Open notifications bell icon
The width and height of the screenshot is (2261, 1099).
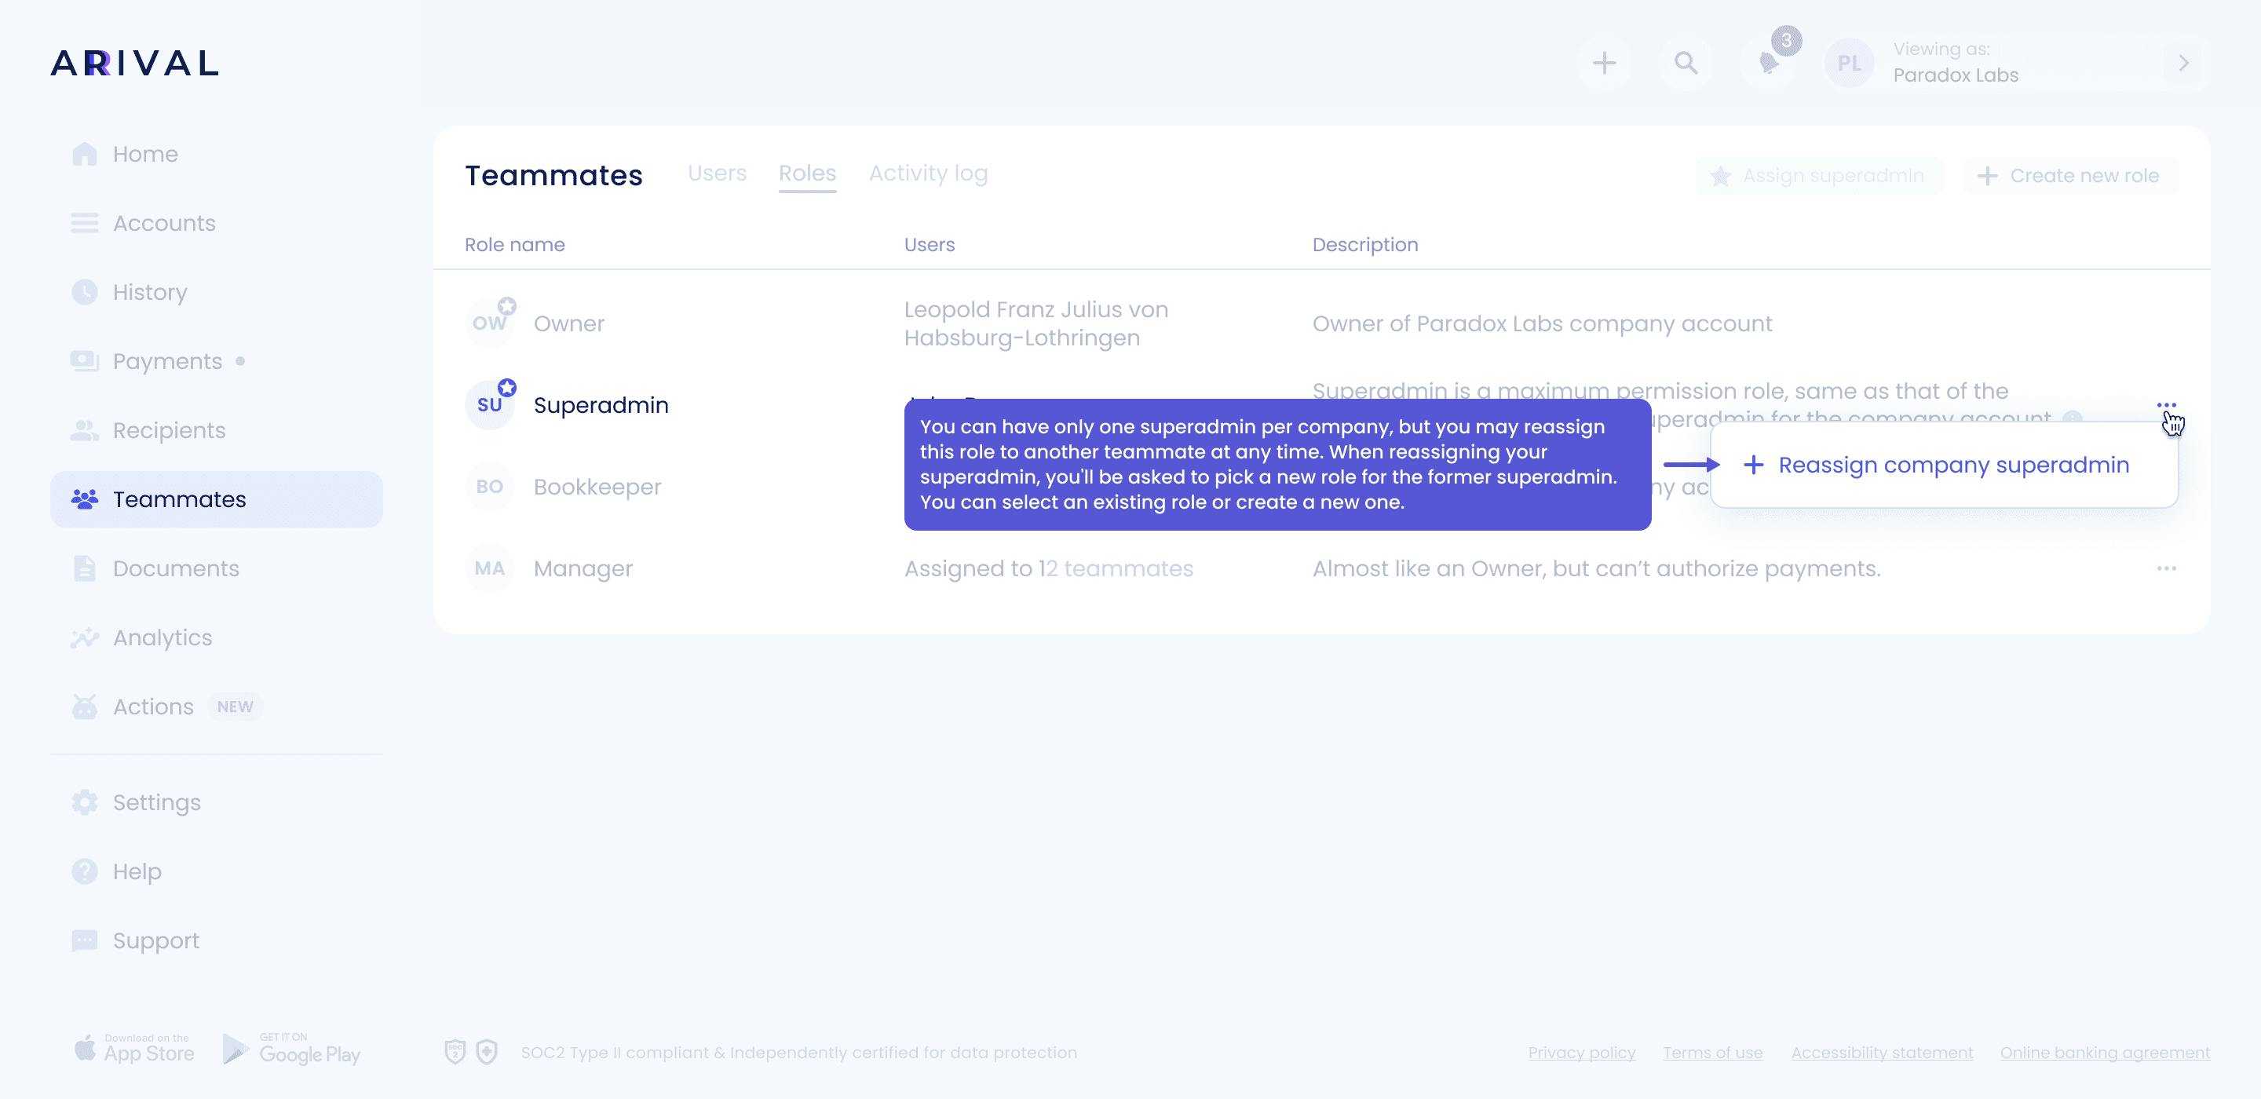coord(1769,64)
